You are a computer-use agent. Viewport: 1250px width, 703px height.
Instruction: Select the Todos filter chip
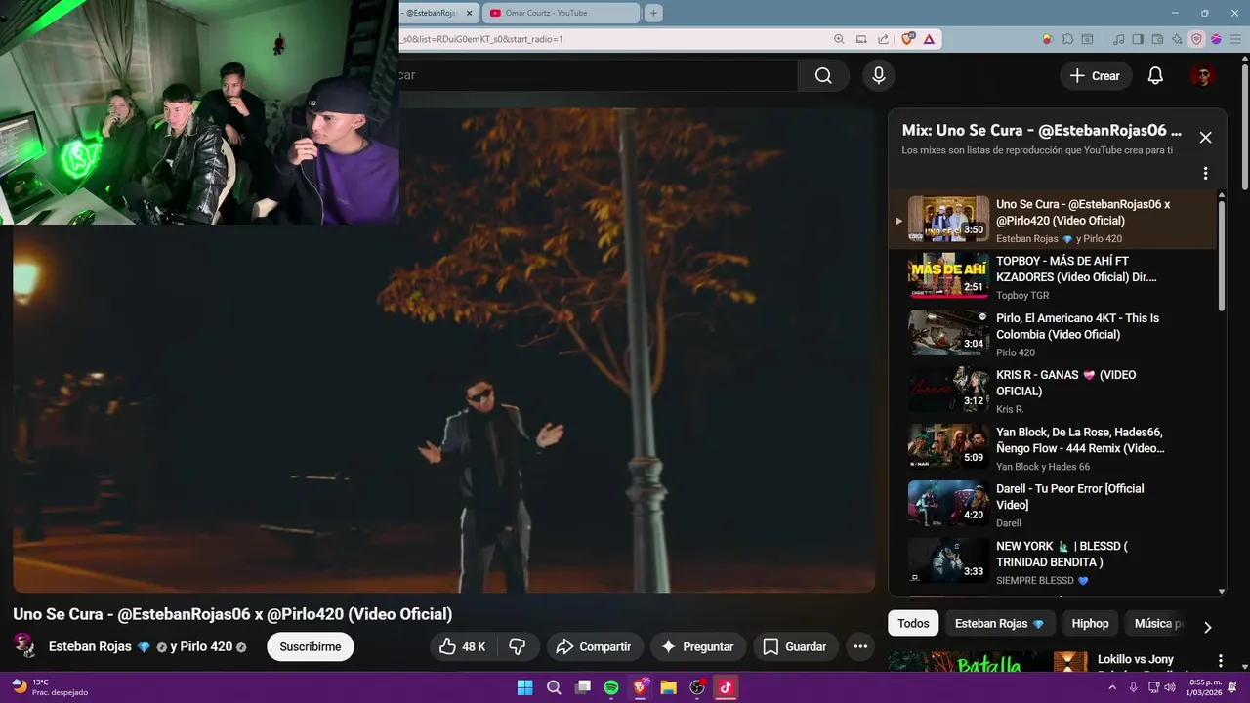[913, 623]
